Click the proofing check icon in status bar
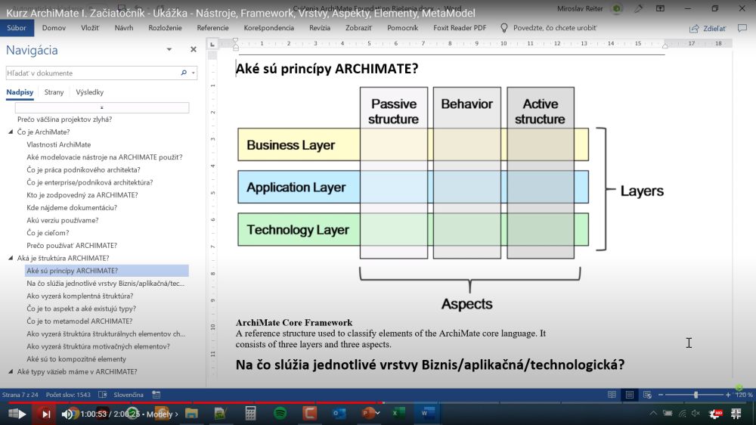The image size is (756, 425). pyautogui.click(x=103, y=395)
